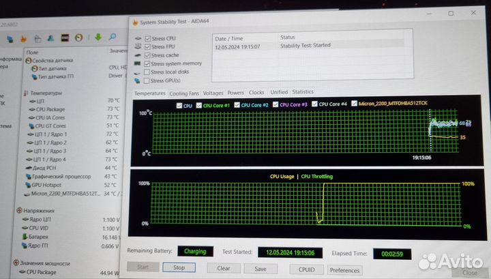Click the Charging battery status field
Screen dimensions: 491x279
tap(195, 252)
